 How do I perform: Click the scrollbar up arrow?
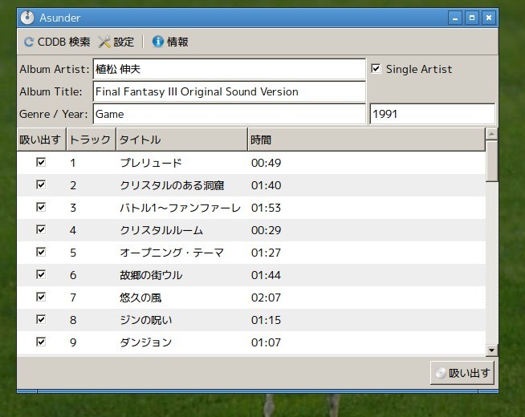(x=491, y=134)
